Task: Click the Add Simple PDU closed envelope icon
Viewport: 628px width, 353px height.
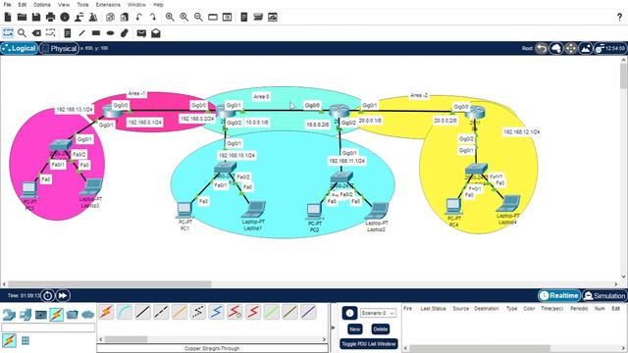Action: (141, 32)
